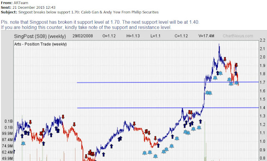Viewport: 267px width, 161px height.
Task: Click the 1.1 price axis label
Action: pyautogui.click(x=262, y=133)
